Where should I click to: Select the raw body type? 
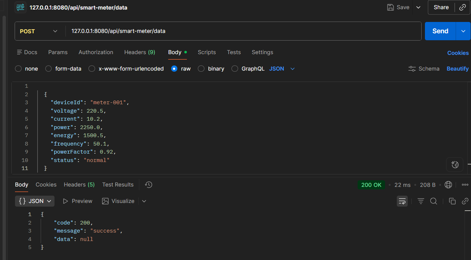pyautogui.click(x=174, y=69)
